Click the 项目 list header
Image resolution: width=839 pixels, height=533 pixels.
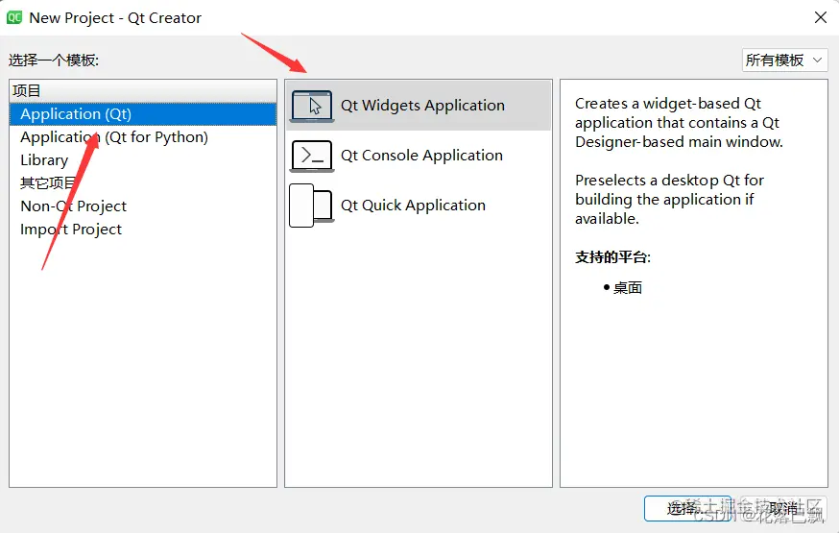[x=143, y=91]
